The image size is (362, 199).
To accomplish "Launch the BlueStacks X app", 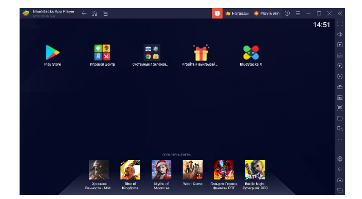I will tap(251, 53).
